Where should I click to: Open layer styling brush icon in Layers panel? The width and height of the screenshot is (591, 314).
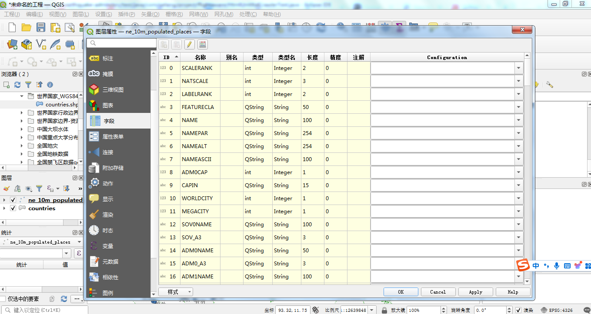6,188
